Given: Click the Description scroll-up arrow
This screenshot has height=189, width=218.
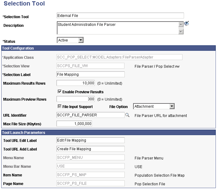Looking at the screenshot, I should pyautogui.click(x=181, y=24).
